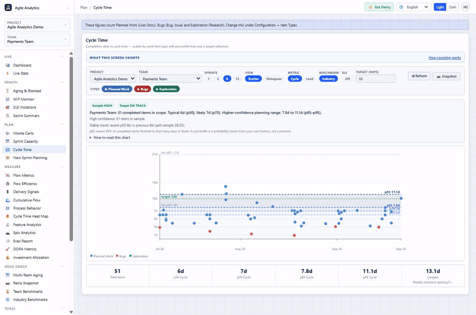Click the Snapshot button
The width and height of the screenshot is (476, 315).
pos(446,76)
